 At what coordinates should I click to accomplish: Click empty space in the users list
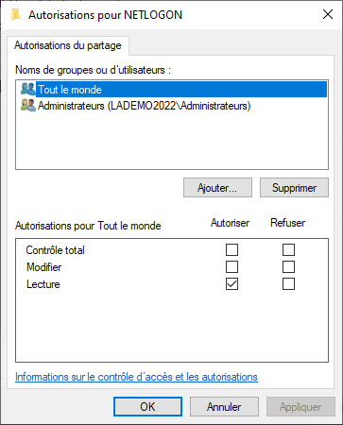(x=172, y=142)
